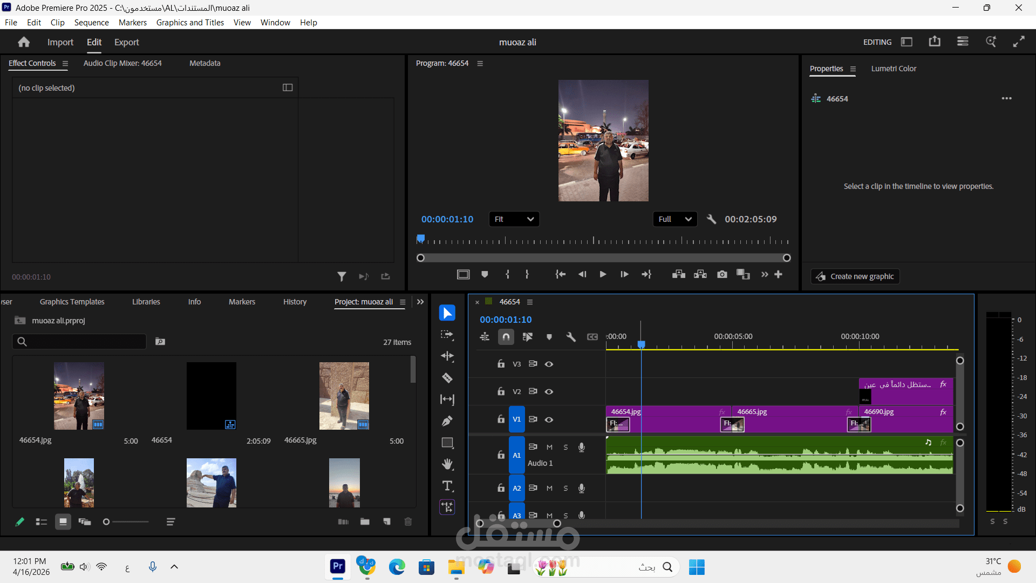1036x583 pixels.
Task: Select the Pen tool
Action: [x=447, y=421]
